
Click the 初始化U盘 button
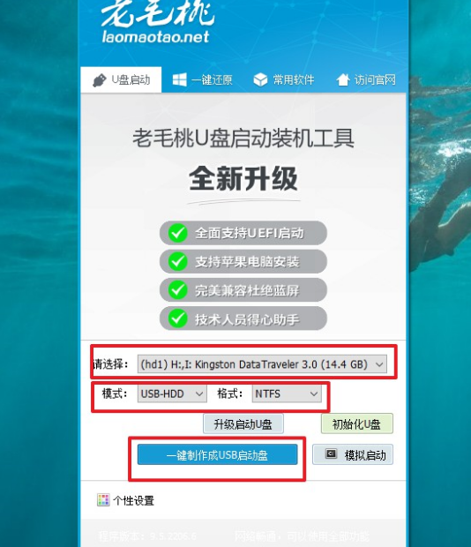[x=356, y=423]
